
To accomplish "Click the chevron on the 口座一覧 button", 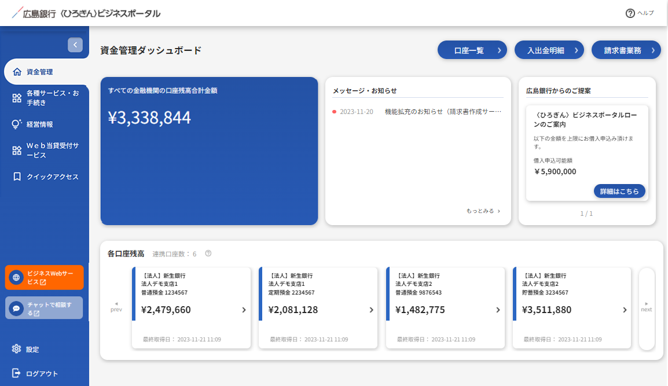I will 500,50.
